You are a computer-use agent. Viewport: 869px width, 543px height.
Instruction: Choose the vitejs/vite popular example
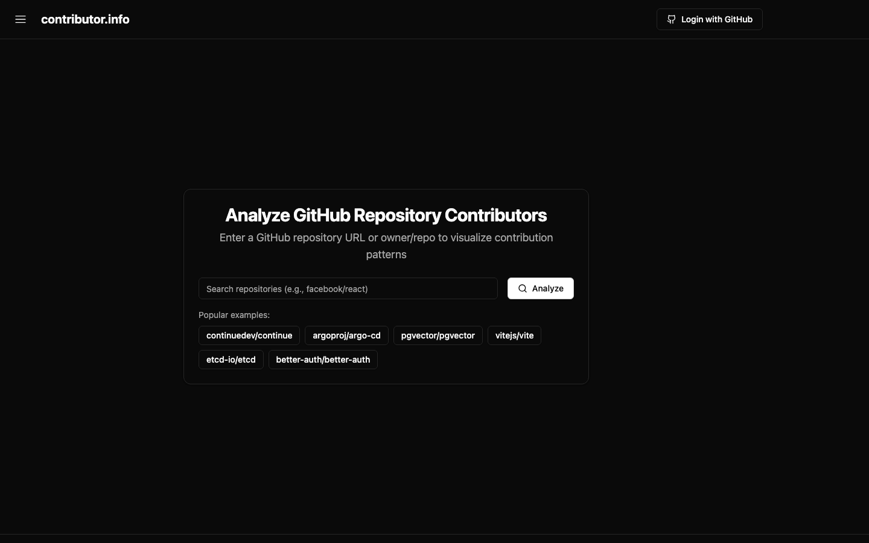pyautogui.click(x=514, y=335)
